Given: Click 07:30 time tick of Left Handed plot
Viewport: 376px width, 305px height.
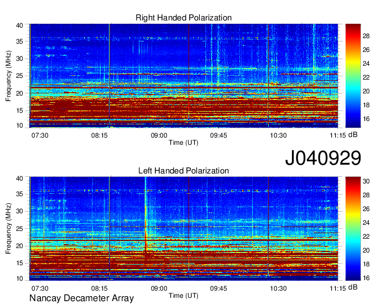Looking at the screenshot, I should (x=40, y=288).
